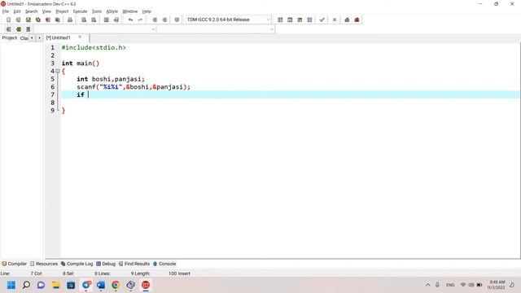The width and height of the screenshot is (521, 293).
Task: Click the Print toolbar icon
Action: tap(70, 20)
